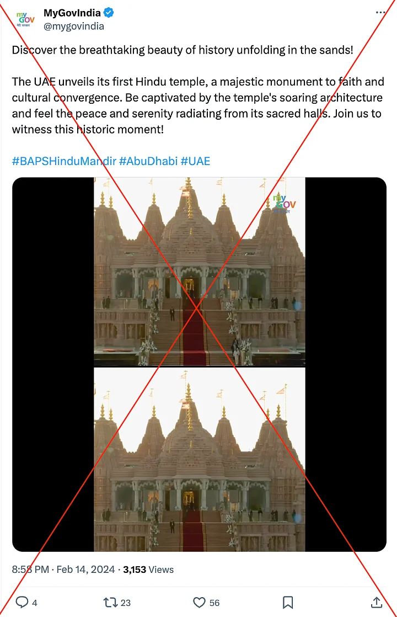Click the like count 56

tap(214, 603)
